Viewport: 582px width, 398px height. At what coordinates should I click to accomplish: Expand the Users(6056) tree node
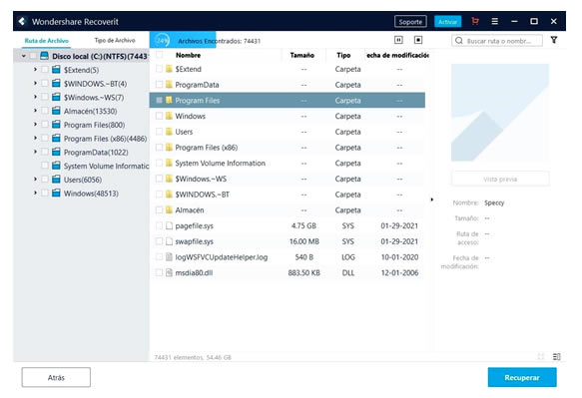(35, 180)
